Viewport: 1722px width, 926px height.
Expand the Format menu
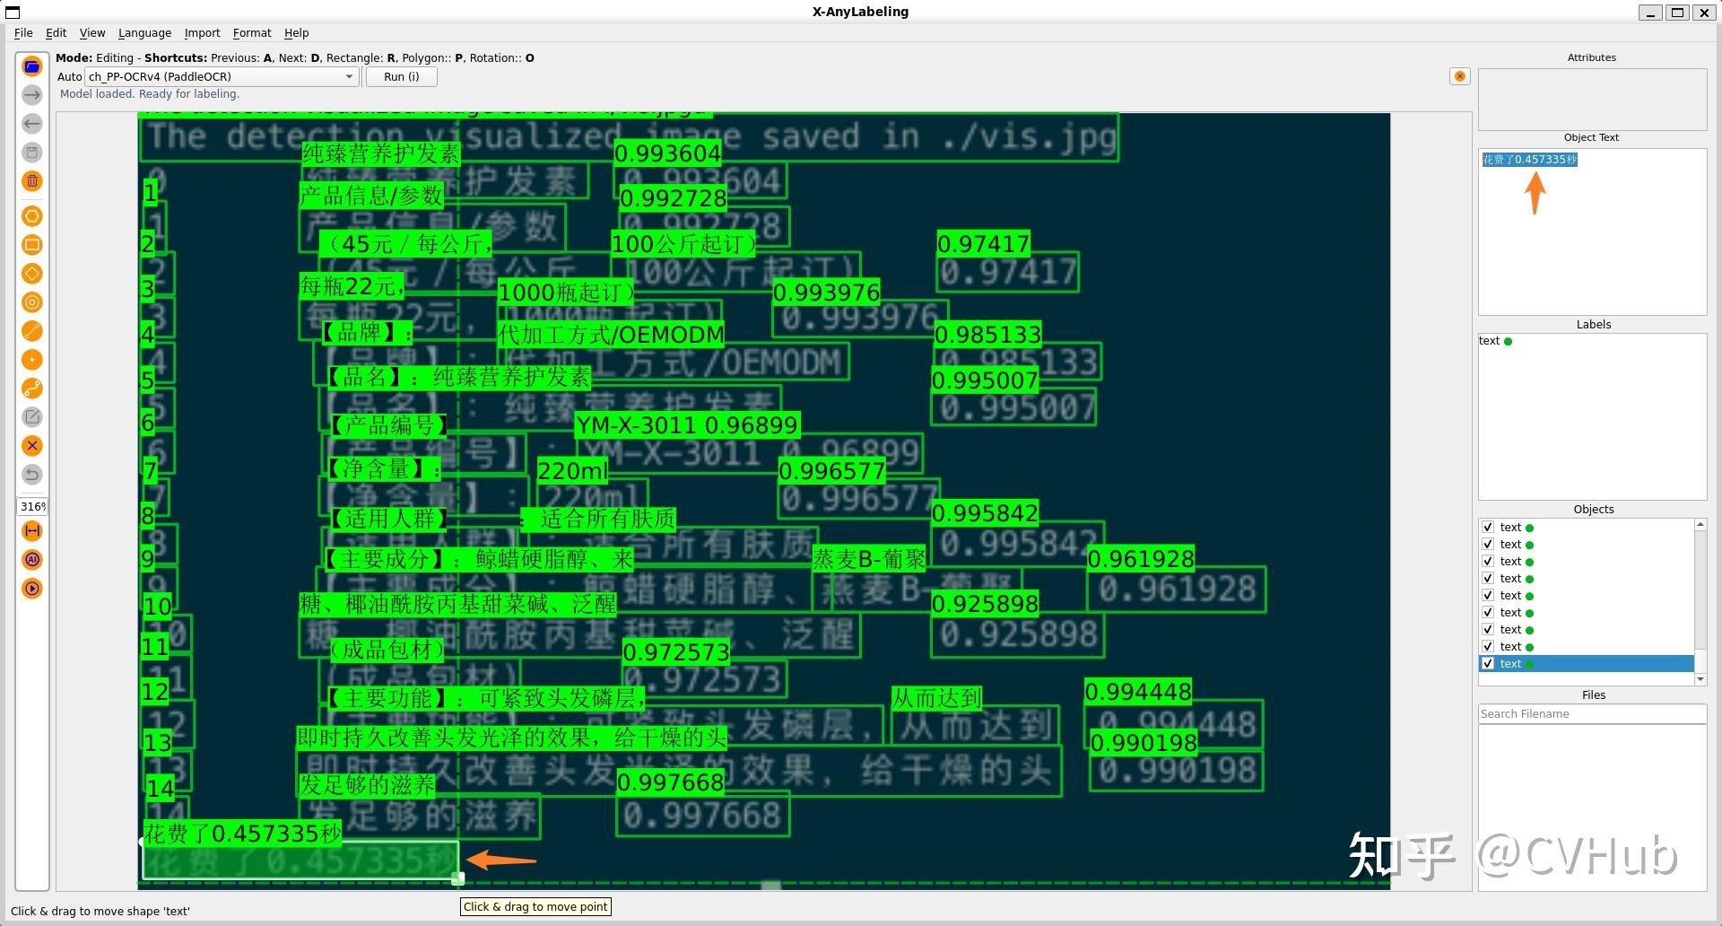(x=252, y=33)
